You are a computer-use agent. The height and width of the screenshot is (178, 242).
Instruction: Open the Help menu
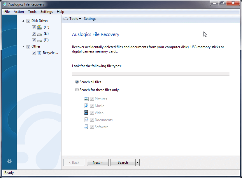coord(60,12)
